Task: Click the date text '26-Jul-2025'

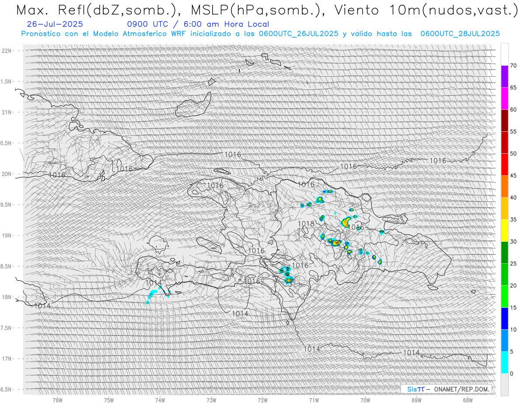Action: (55, 25)
